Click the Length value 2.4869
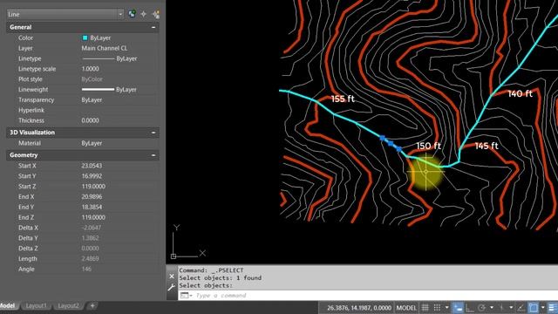 pos(90,258)
